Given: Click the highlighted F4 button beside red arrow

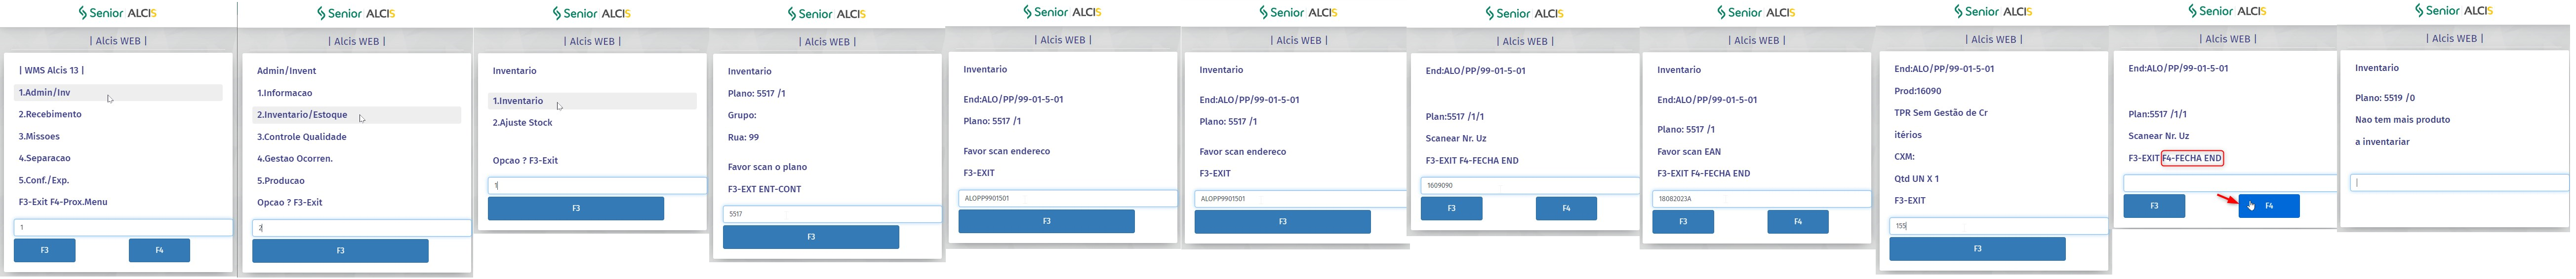Looking at the screenshot, I should (2268, 206).
